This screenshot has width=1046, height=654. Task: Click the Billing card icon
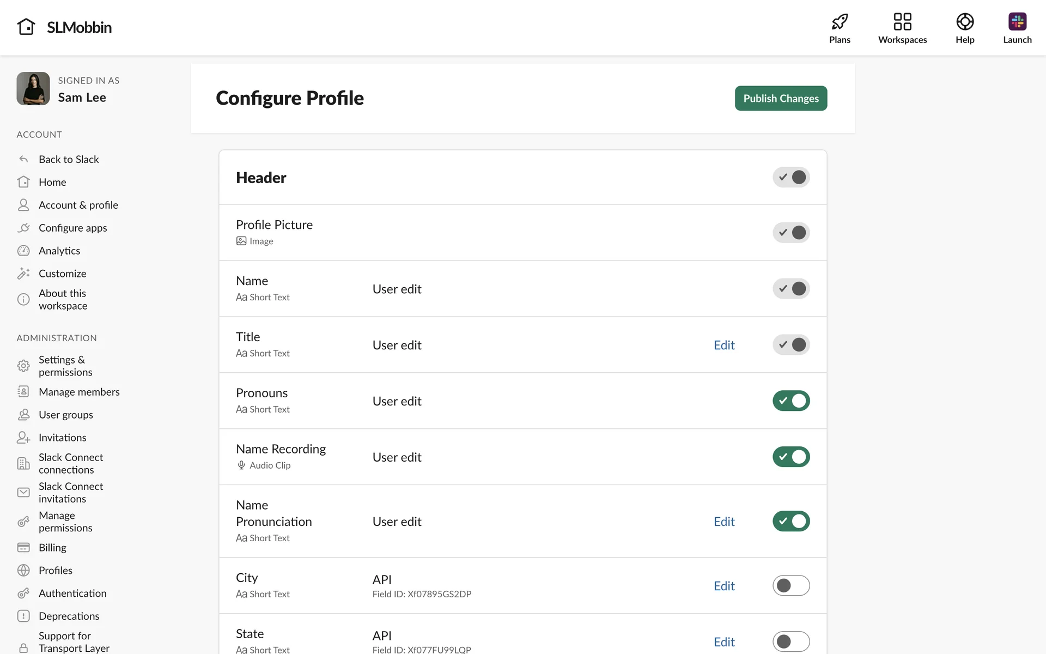(x=23, y=547)
